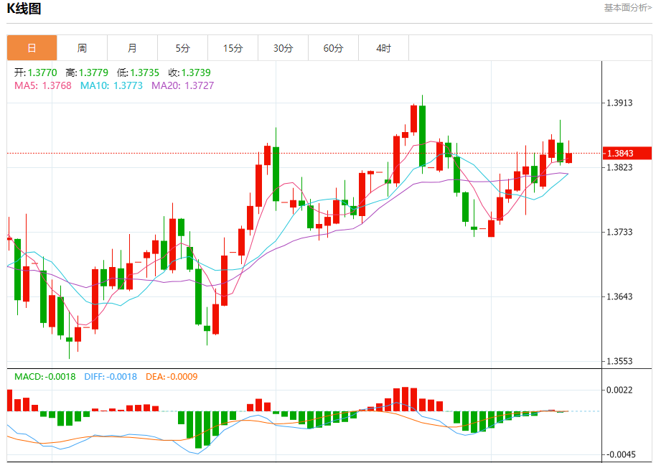Click the MACD: -0.0018 indicator value
The width and height of the screenshot is (656, 463).
(44, 376)
